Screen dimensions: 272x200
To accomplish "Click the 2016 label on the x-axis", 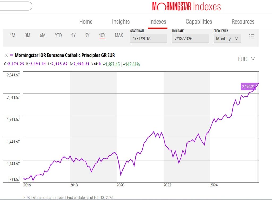I will point(27,185).
